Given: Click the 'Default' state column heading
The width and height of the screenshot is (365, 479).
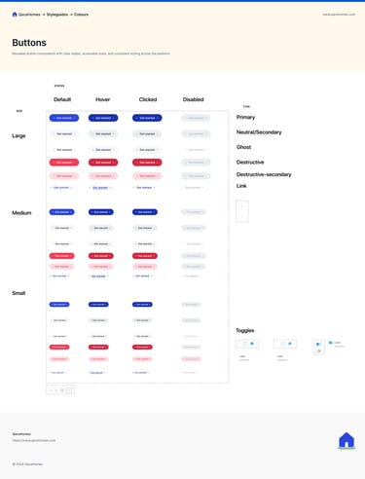Looking at the screenshot, I should pyautogui.click(x=62, y=99).
